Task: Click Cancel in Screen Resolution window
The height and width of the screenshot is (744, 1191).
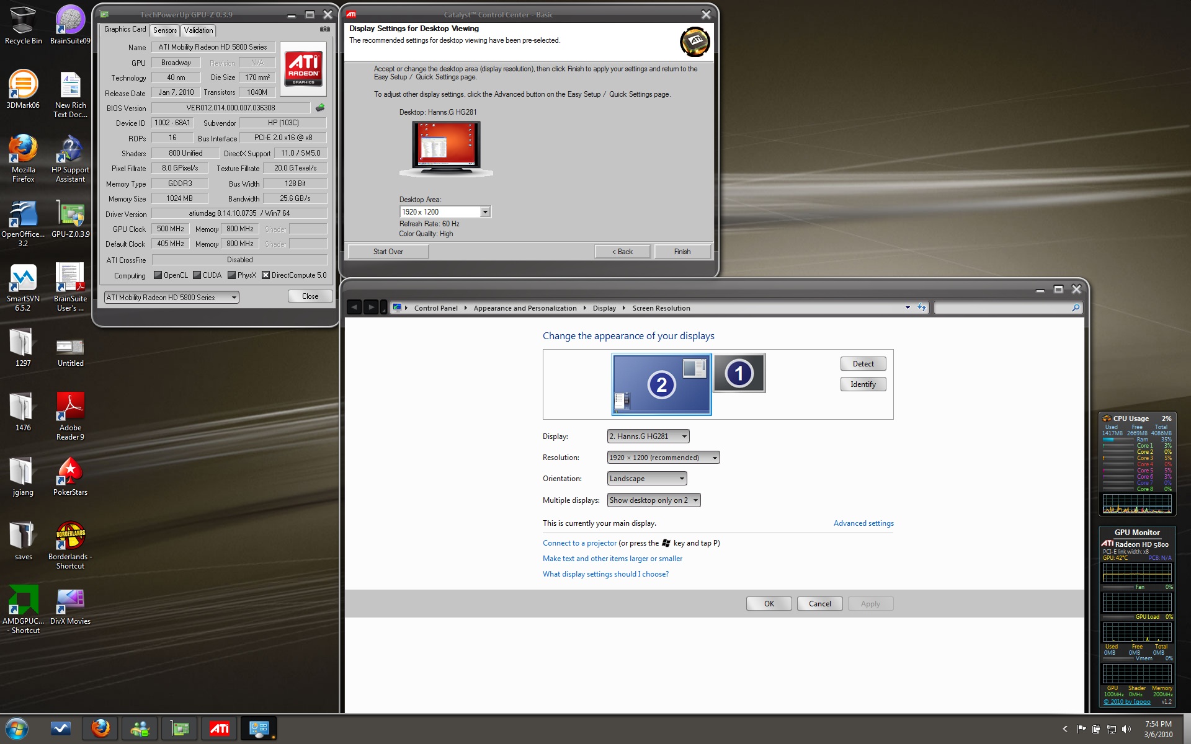Action: point(819,604)
